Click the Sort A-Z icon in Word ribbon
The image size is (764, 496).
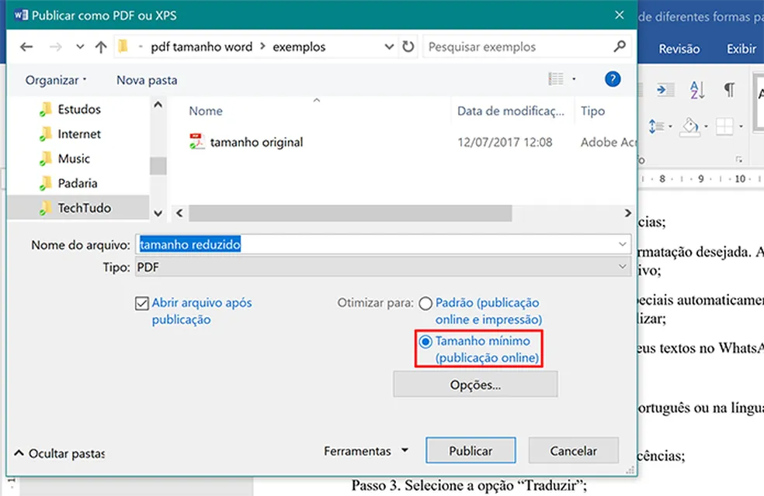coord(697,89)
